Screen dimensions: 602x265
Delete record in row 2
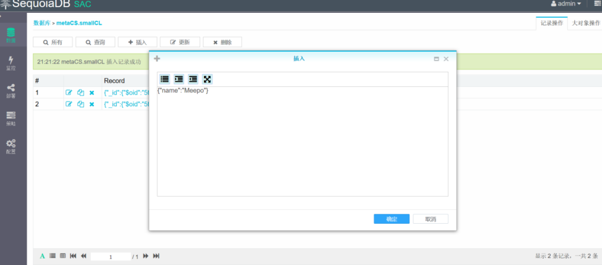[92, 104]
